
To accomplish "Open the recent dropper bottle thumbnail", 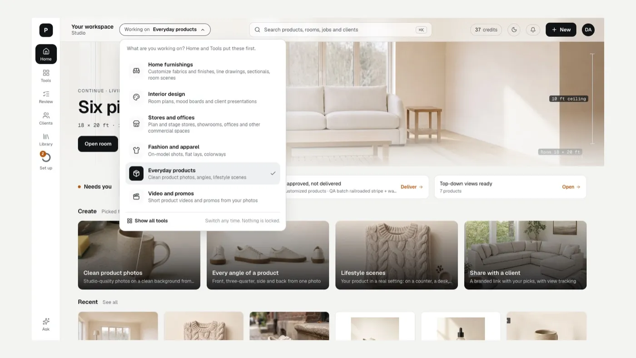I will [x=461, y=326].
